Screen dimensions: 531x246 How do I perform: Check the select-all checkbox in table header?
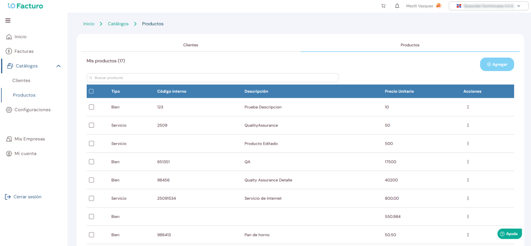91,91
